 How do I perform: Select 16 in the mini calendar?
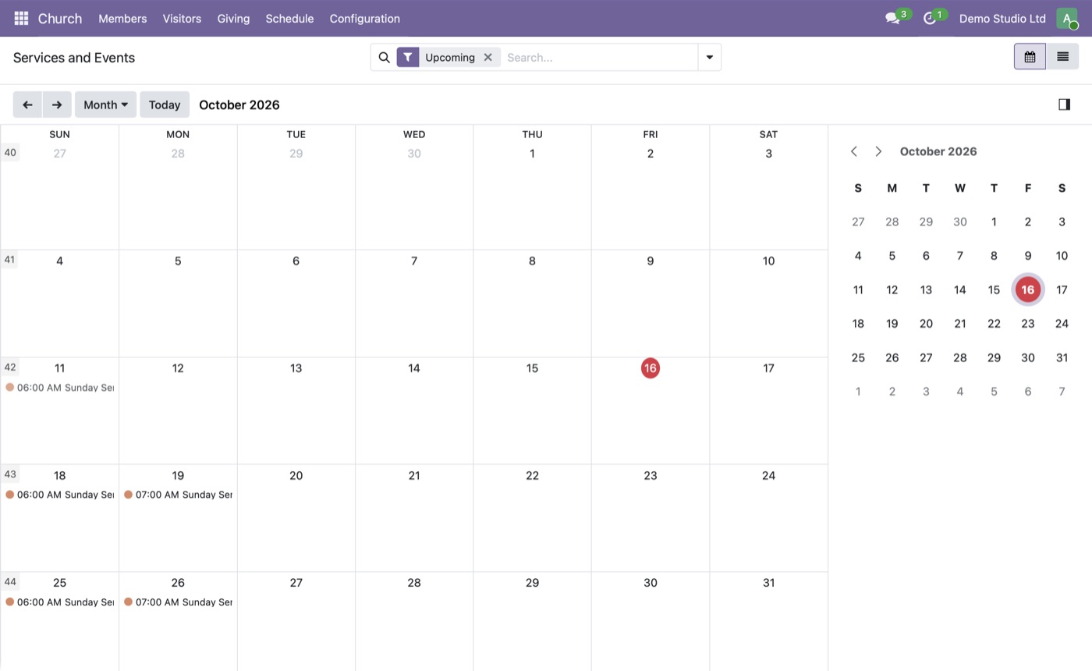pyautogui.click(x=1027, y=289)
